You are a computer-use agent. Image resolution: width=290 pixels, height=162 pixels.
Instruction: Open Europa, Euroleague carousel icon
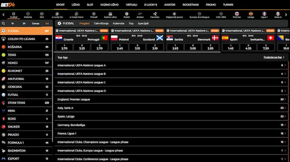click(x=199, y=14)
